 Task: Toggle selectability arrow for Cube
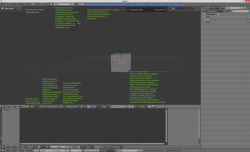click(x=246, y=20)
